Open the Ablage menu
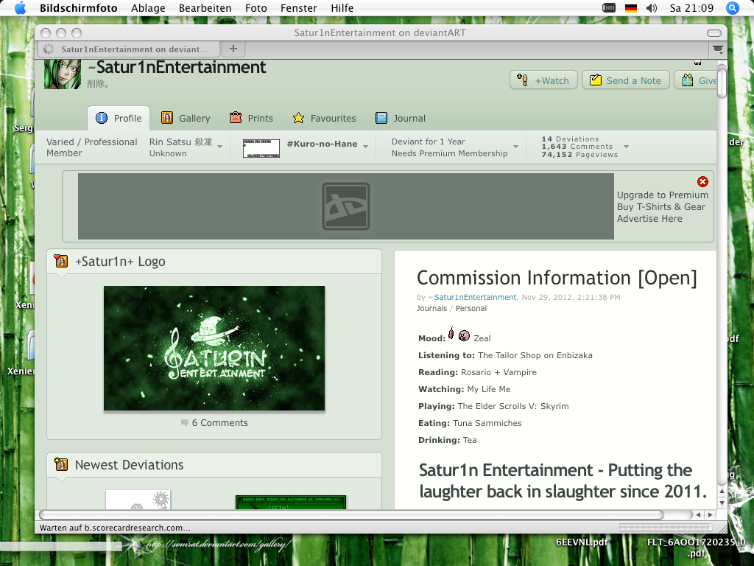Viewport: 754px width, 566px height. [x=148, y=8]
